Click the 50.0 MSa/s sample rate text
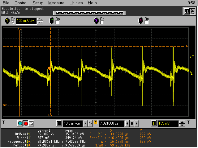Viewport: 198px width, 148px height. coord(11,13)
